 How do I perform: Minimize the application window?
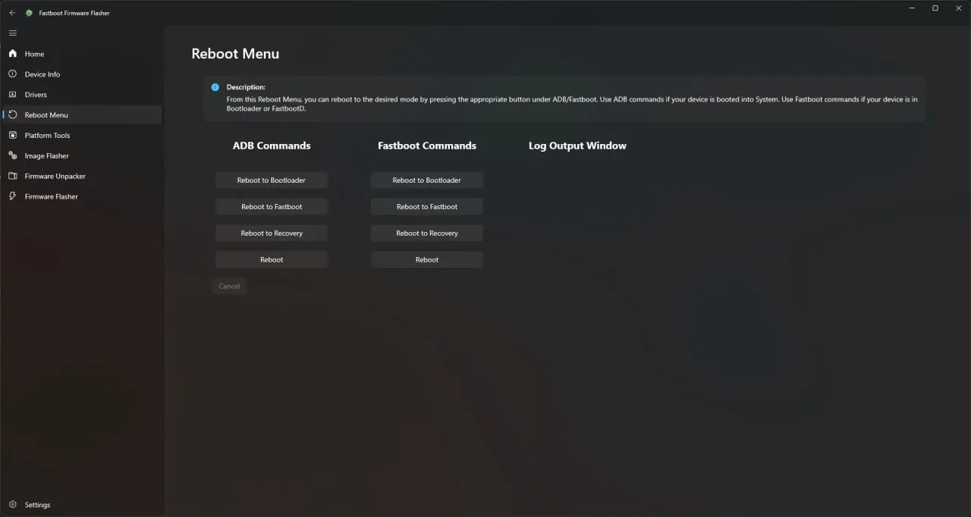pos(913,8)
